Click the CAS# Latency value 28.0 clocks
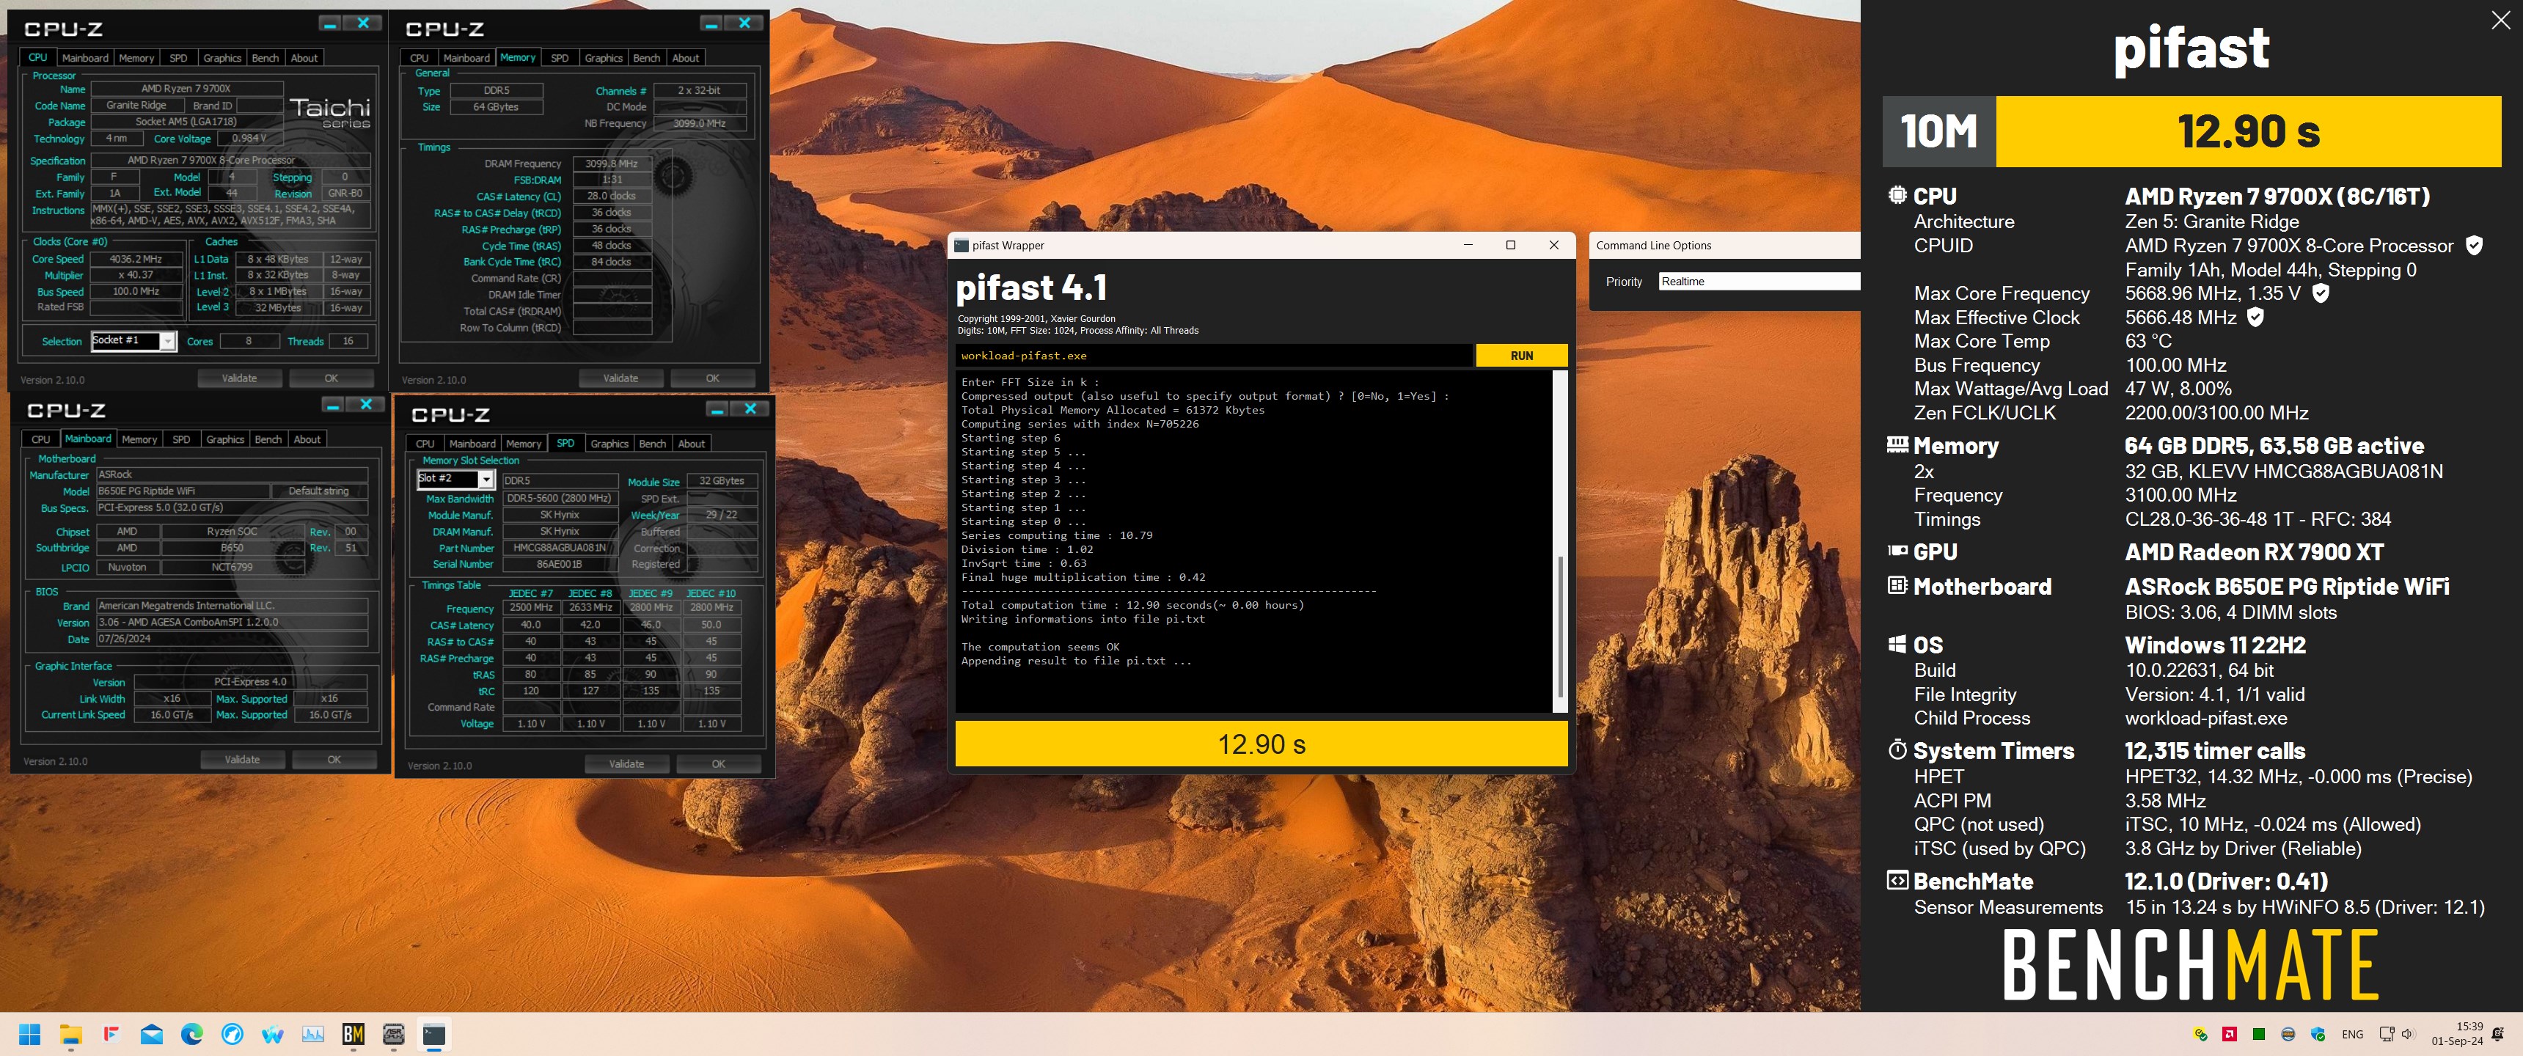This screenshot has width=2523, height=1056. (611, 196)
